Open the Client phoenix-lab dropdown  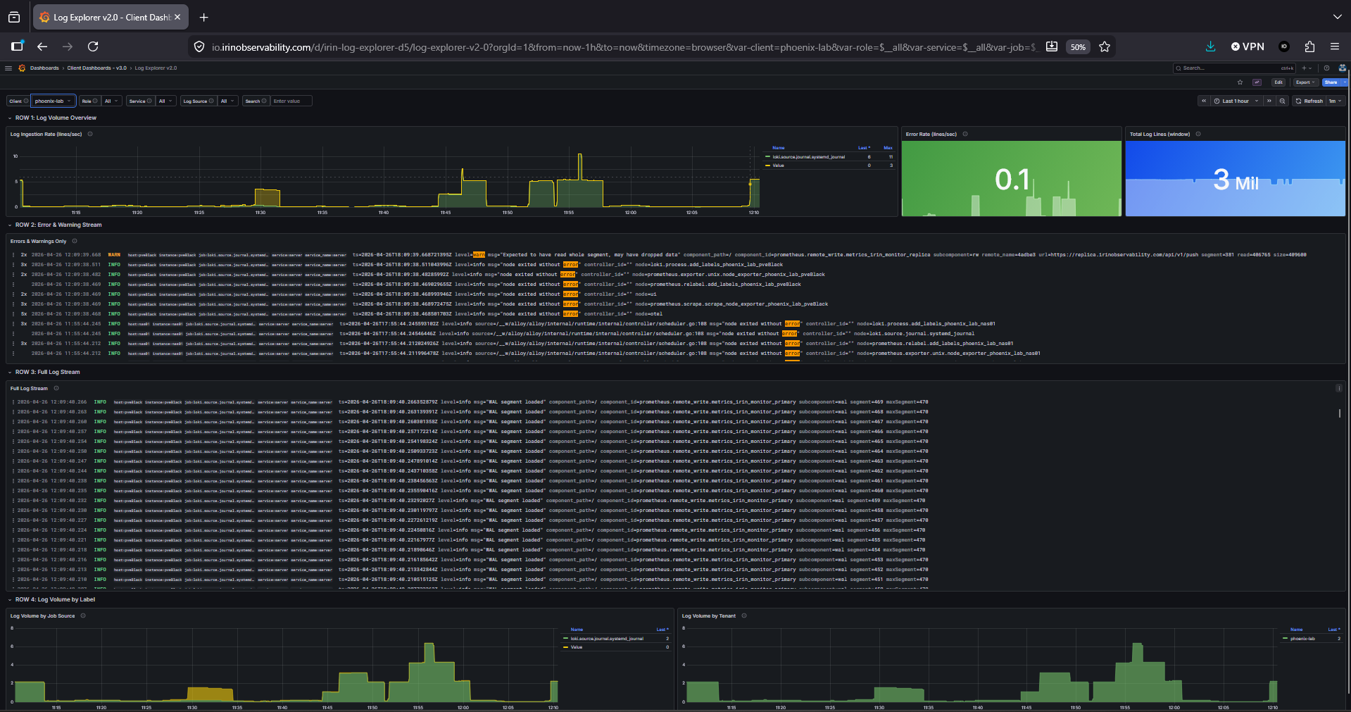tap(54, 101)
